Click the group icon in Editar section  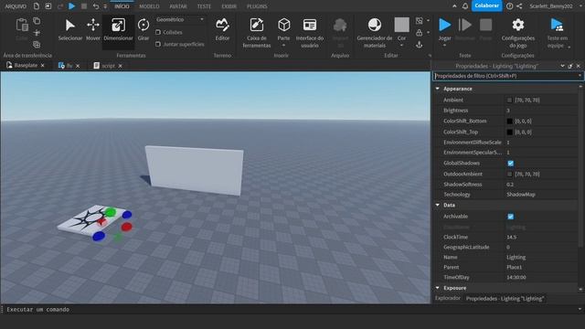420,20
